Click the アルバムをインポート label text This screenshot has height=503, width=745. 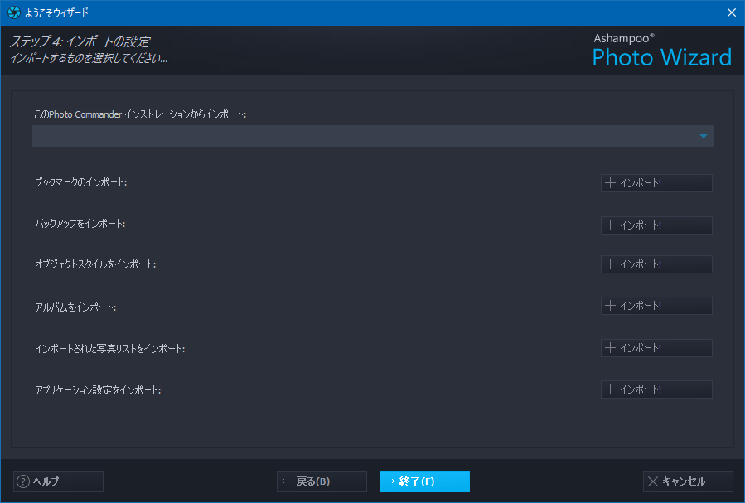75,307
